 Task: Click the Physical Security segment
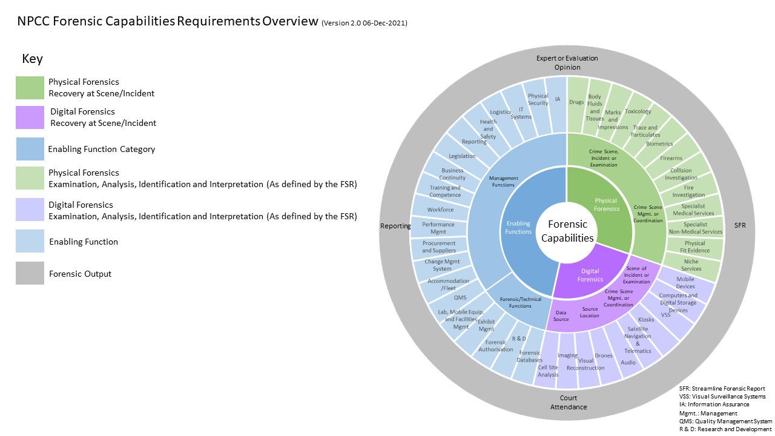pyautogui.click(x=538, y=99)
